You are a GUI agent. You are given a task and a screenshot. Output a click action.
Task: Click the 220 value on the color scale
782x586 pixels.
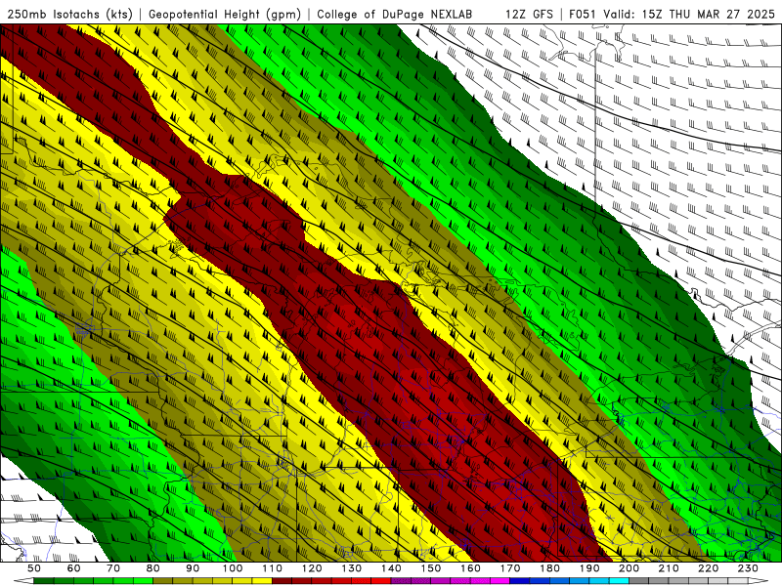(708, 568)
